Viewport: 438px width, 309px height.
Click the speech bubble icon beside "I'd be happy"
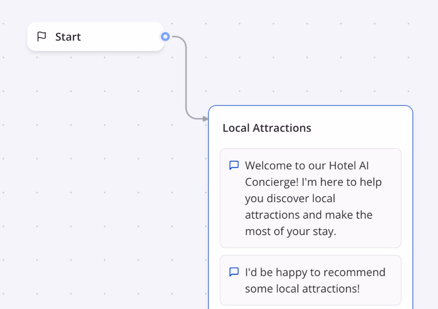coord(234,272)
